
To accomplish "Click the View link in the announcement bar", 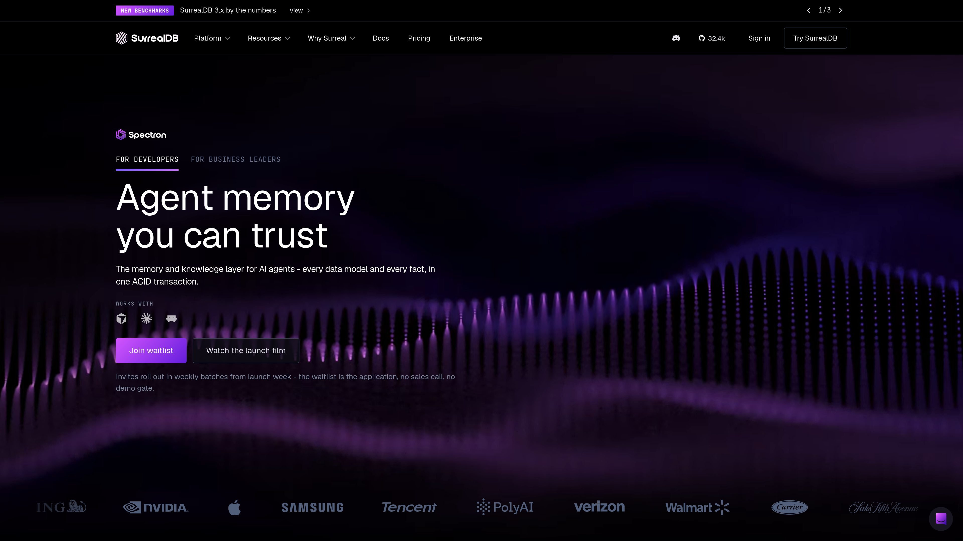I will pos(299,11).
